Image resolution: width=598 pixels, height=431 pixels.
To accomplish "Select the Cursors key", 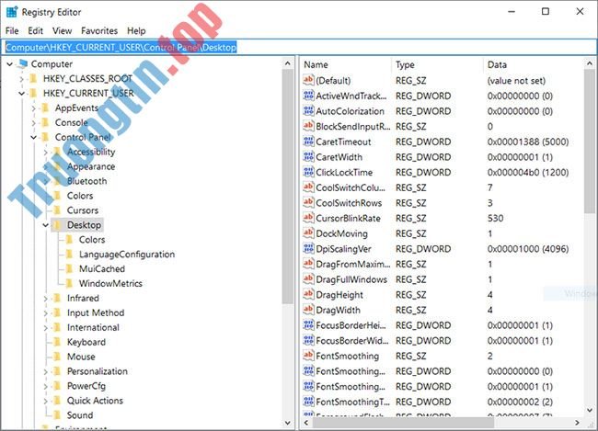I will click(x=83, y=210).
